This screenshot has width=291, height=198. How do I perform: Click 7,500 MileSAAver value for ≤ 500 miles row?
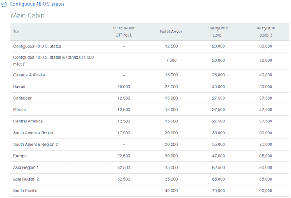(171, 61)
